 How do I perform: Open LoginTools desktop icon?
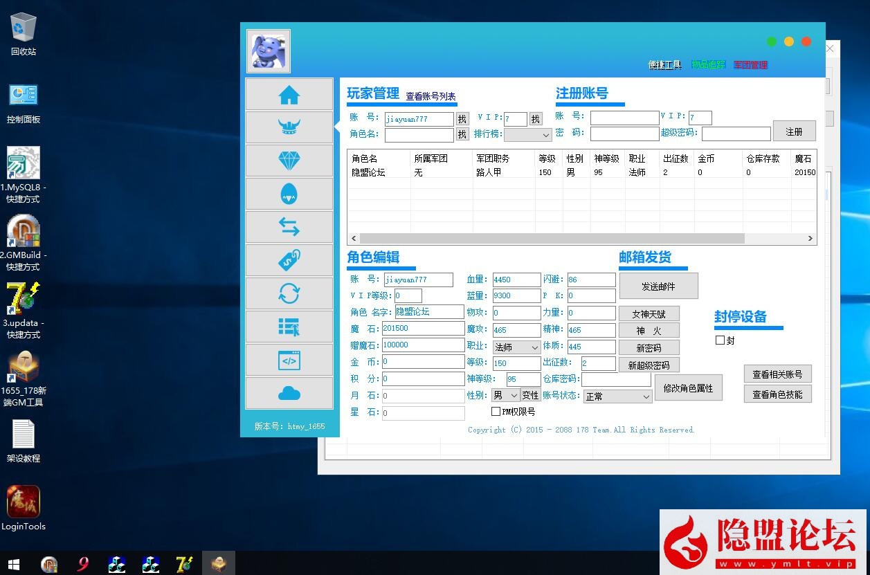pos(24,508)
